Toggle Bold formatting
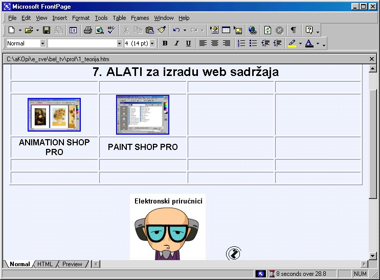The height and width of the screenshot is (280, 380). pyautogui.click(x=165, y=43)
